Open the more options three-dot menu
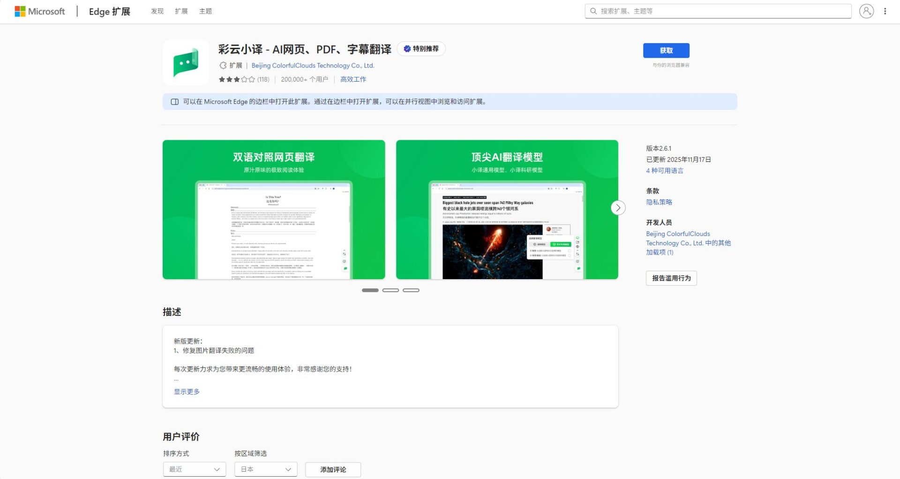Viewport: 900px width, 479px height. 885,11
